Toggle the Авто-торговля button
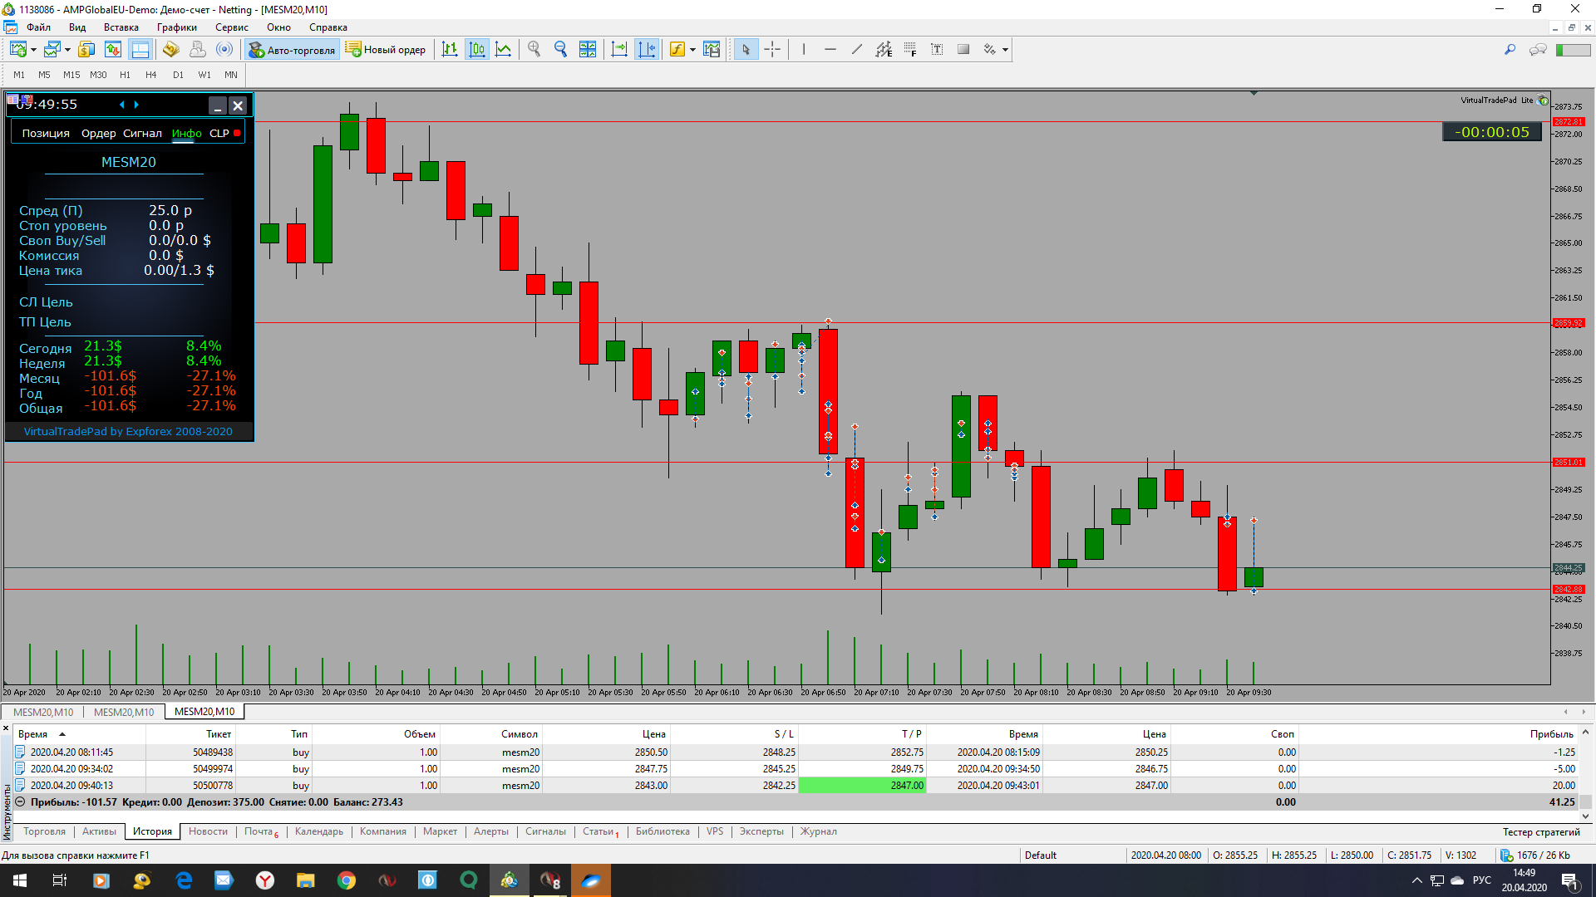The image size is (1596, 897). pos(293,50)
